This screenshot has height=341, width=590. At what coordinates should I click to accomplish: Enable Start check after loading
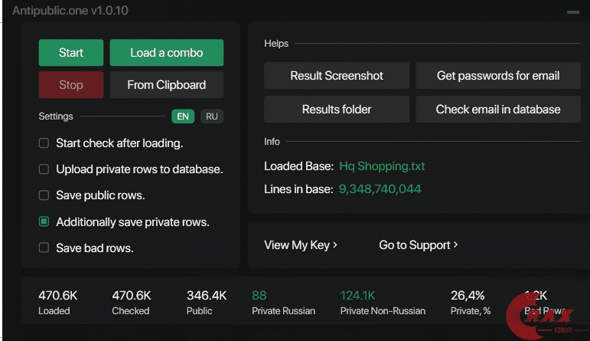(44, 143)
